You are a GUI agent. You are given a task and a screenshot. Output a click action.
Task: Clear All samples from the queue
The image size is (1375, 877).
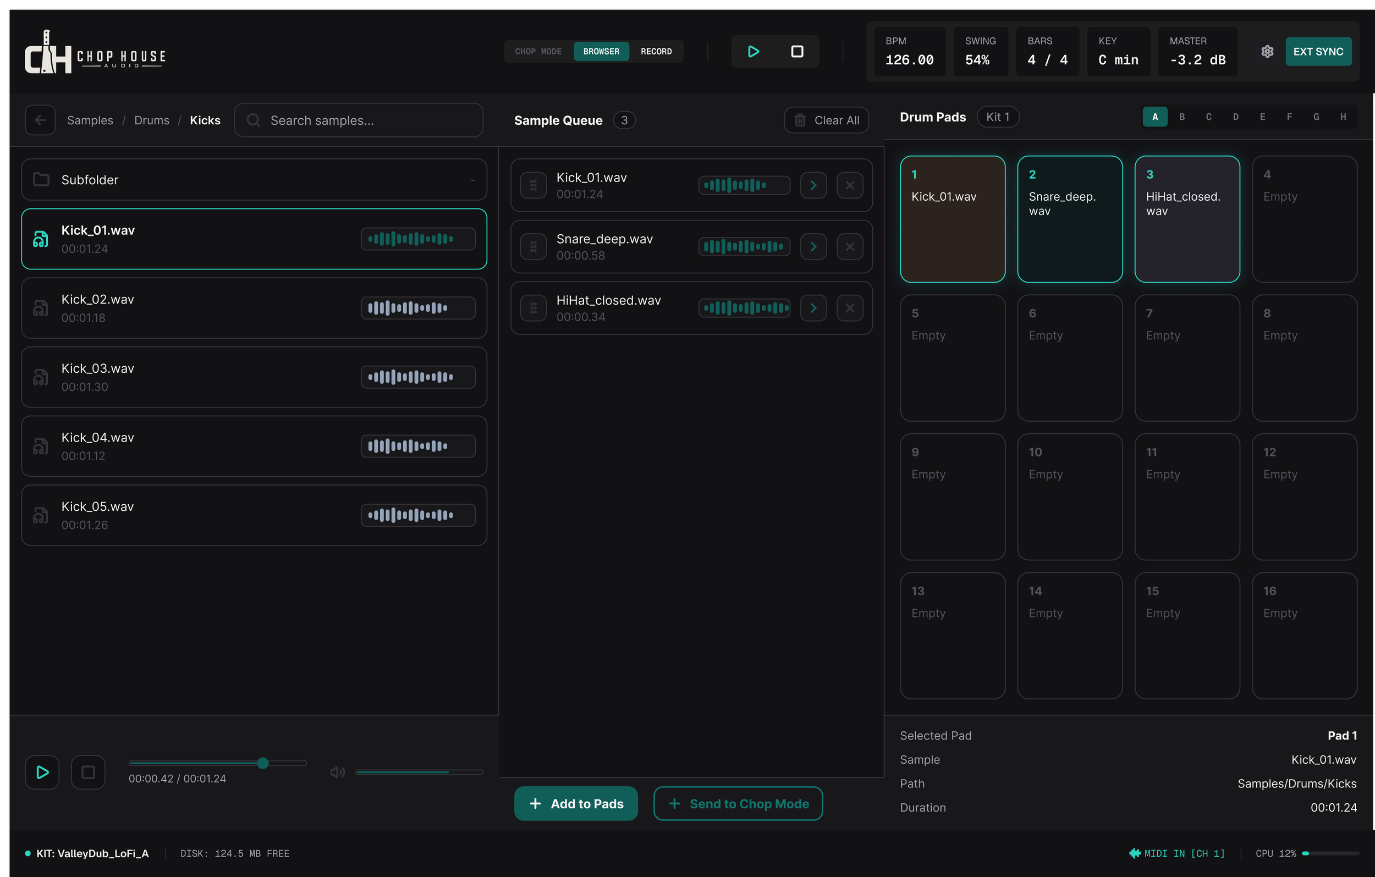point(826,120)
